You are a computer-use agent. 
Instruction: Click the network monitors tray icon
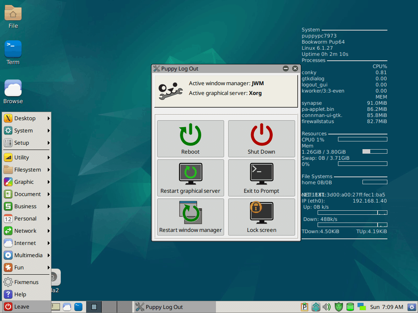point(362,307)
